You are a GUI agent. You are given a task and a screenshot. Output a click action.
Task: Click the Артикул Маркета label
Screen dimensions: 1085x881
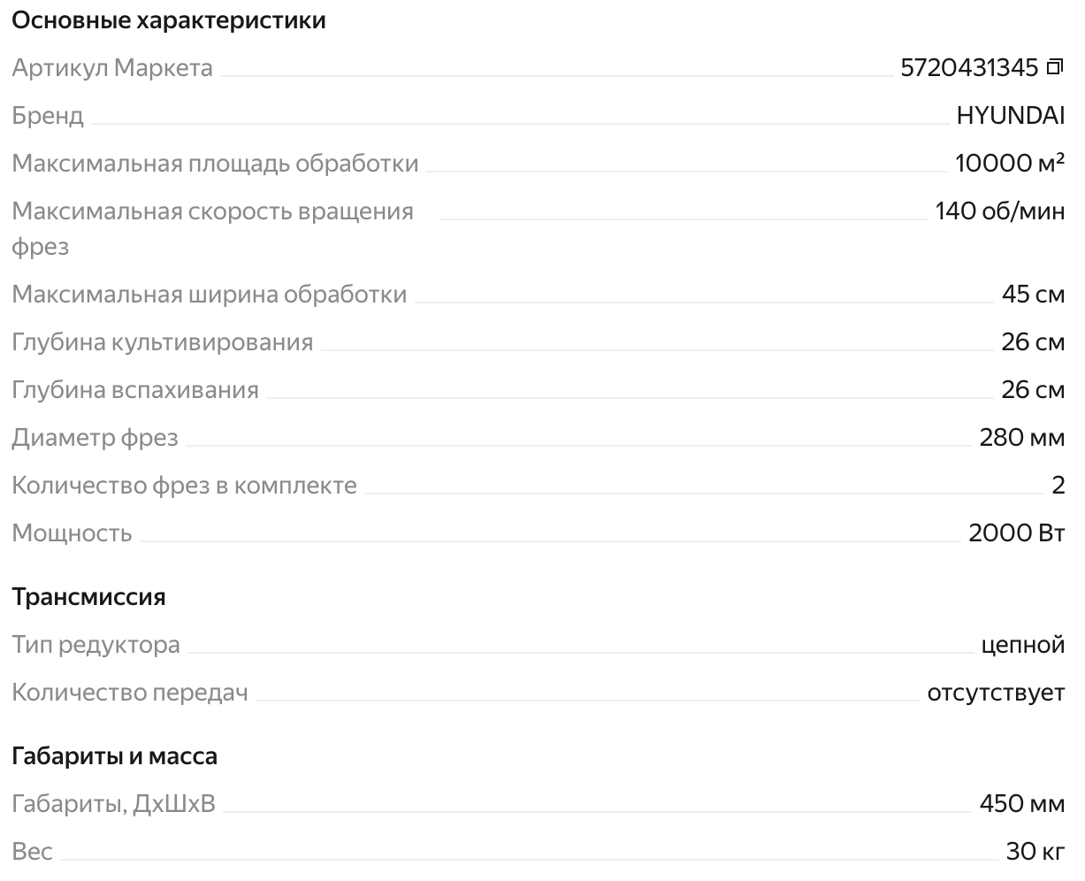click(112, 68)
